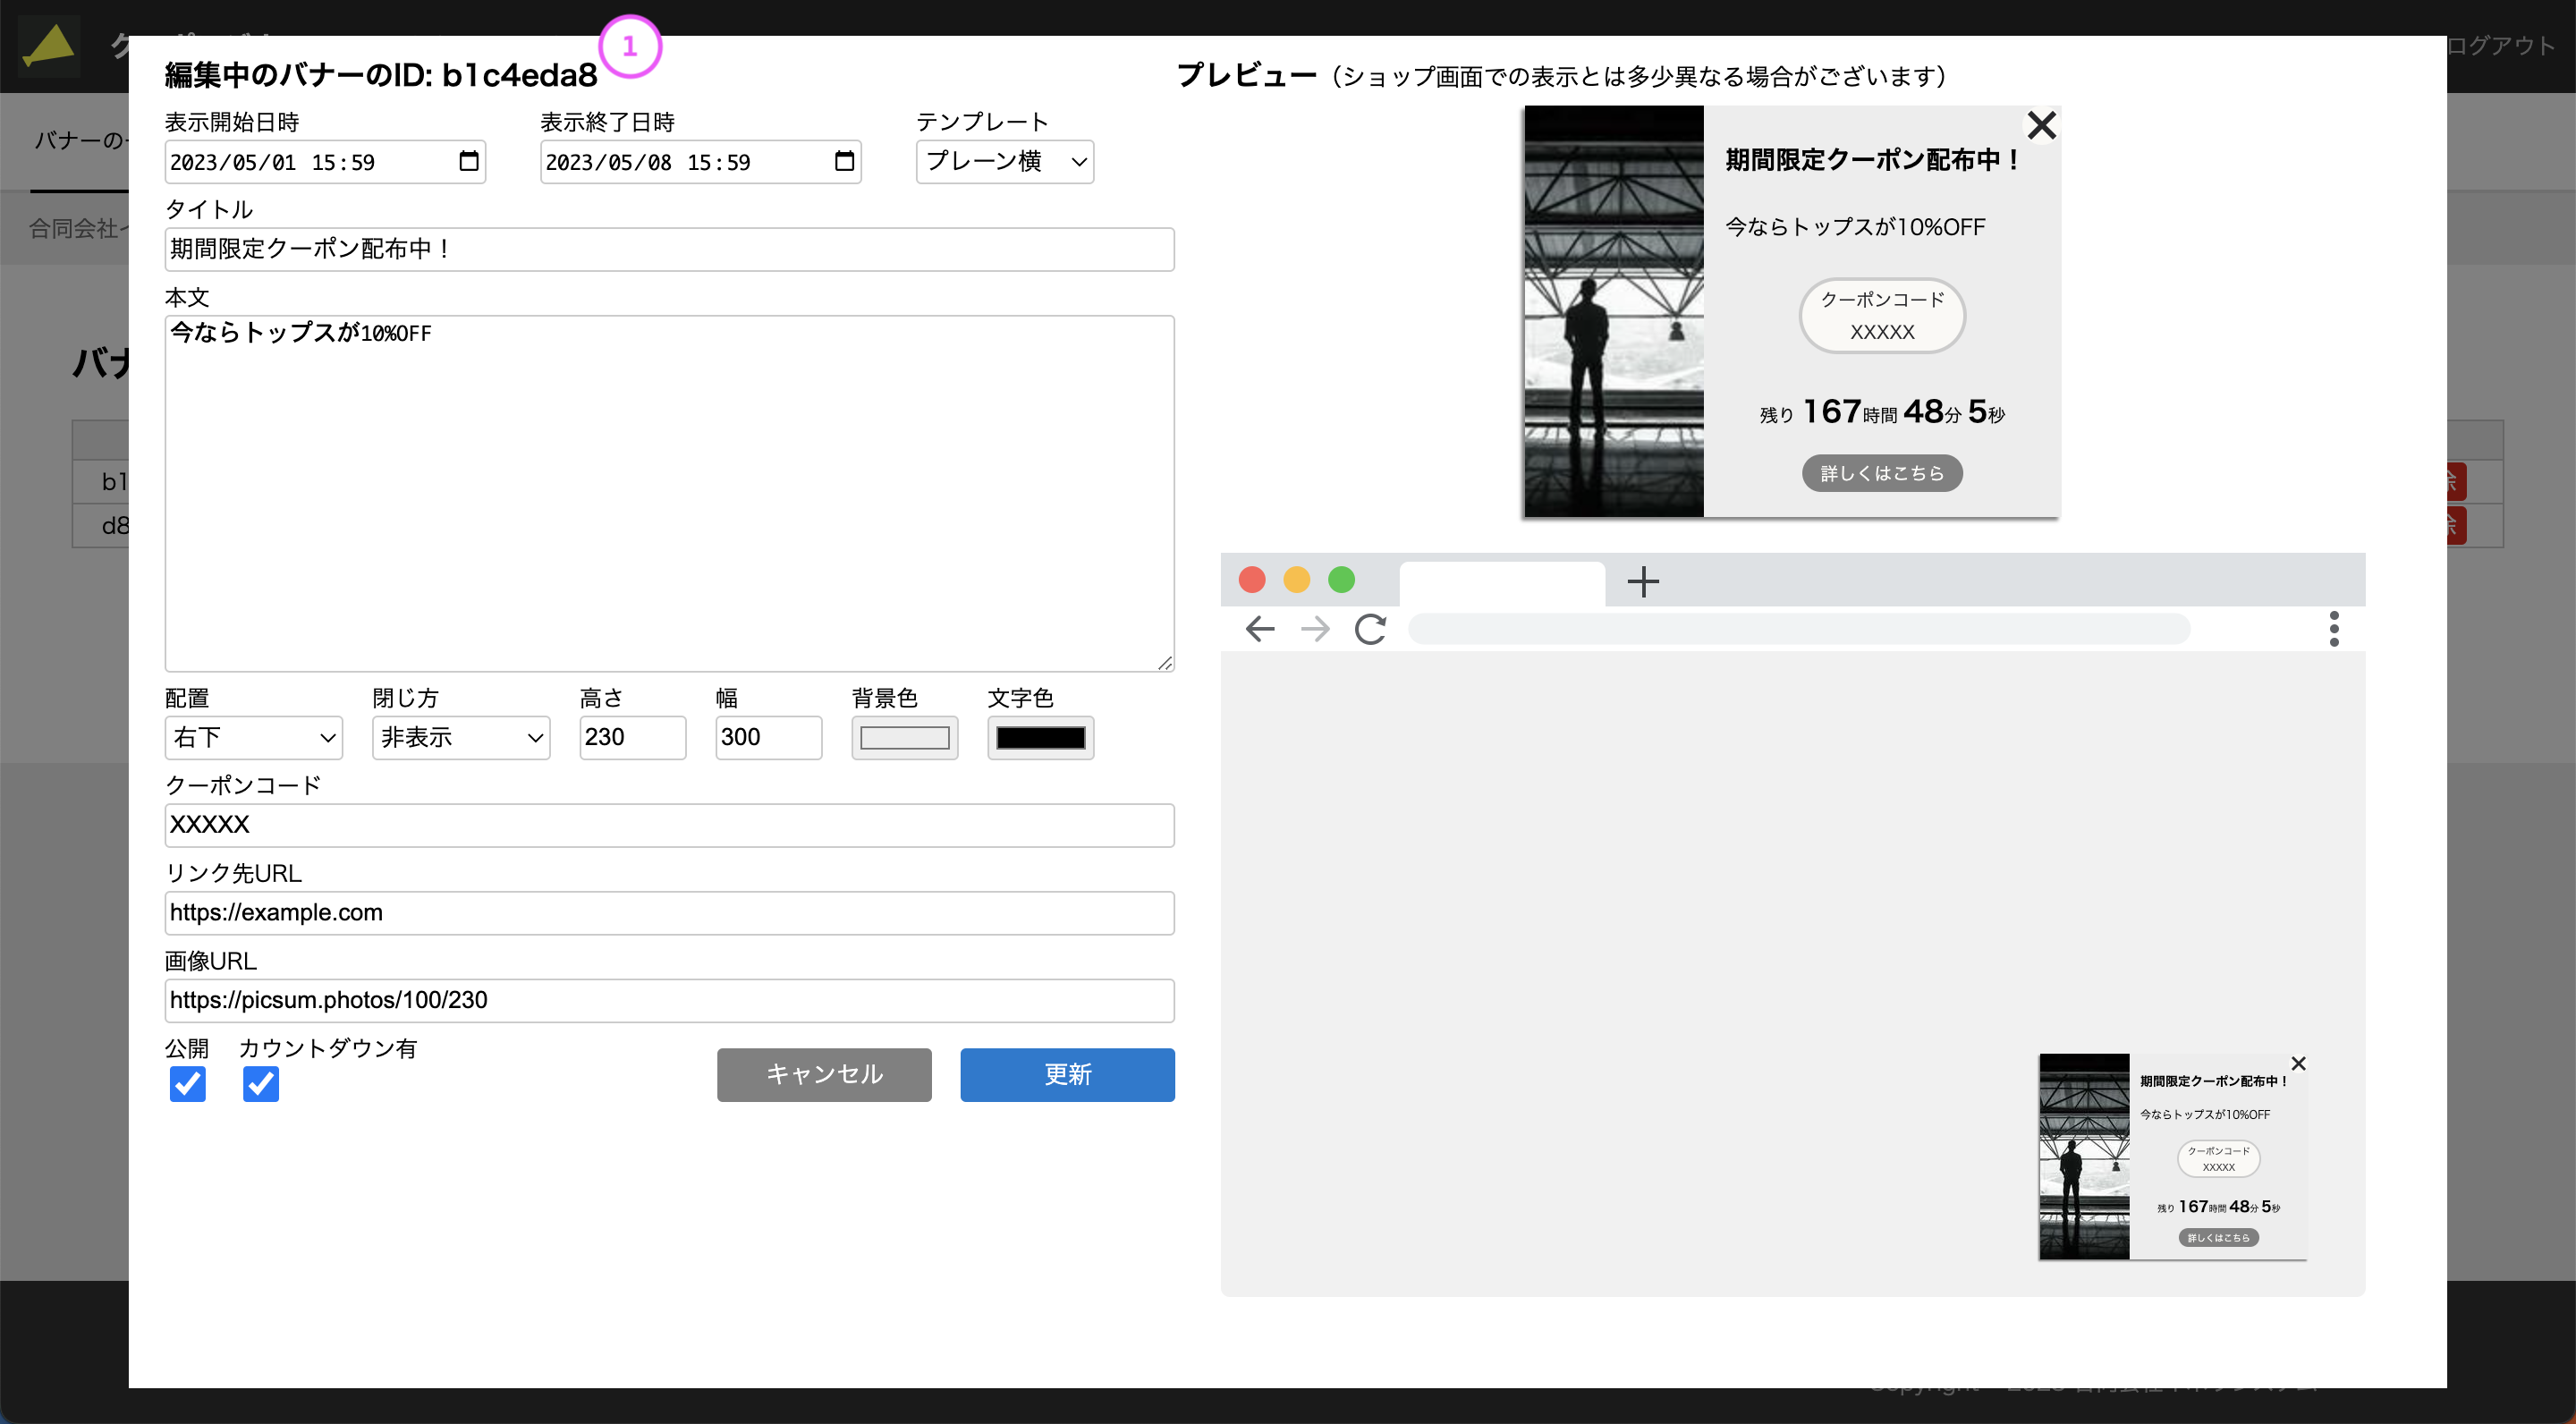The height and width of the screenshot is (1424, 2576).
Task: Open the three-dot menu in the browser preview
Action: (x=2335, y=628)
